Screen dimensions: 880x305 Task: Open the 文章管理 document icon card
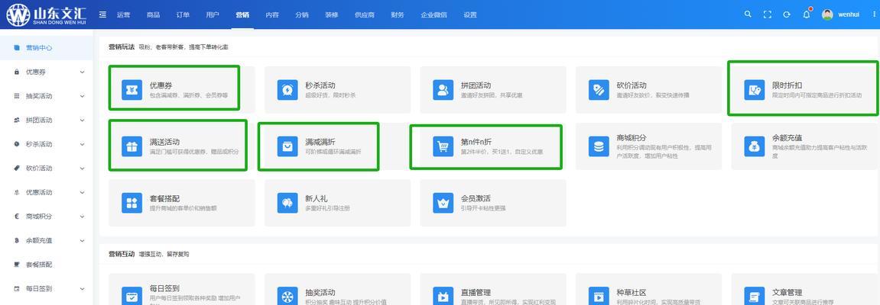755,296
